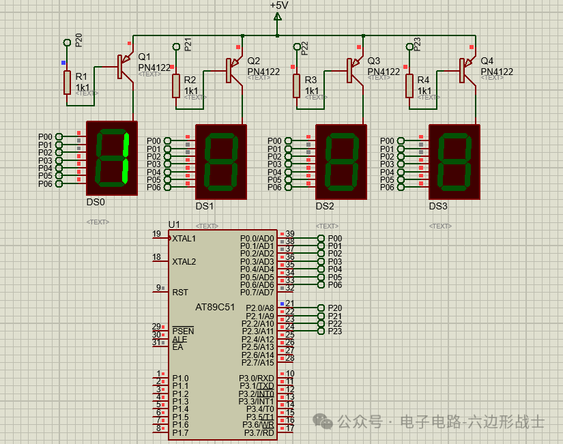Click the "PN4122" label beside Q1

pyautogui.click(x=154, y=68)
